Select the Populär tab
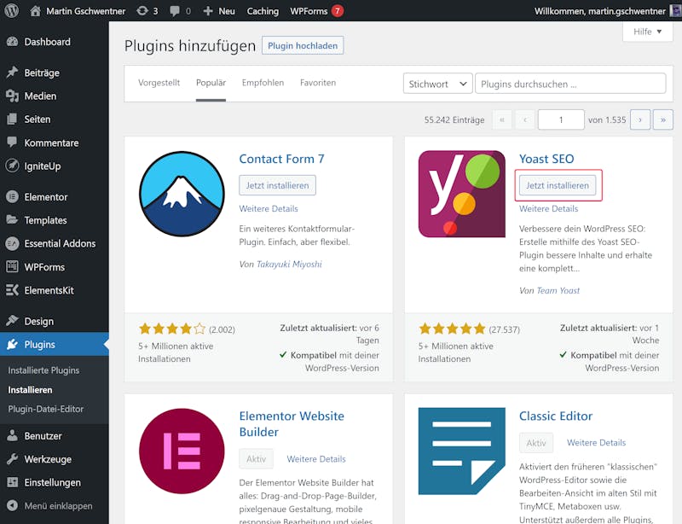Image resolution: width=682 pixels, height=524 pixels. pos(211,83)
